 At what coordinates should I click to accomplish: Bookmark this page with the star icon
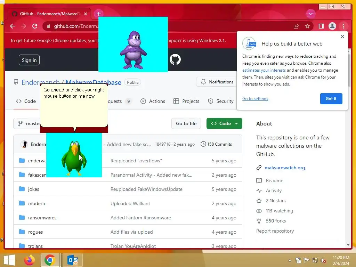pyautogui.click(x=307, y=26)
